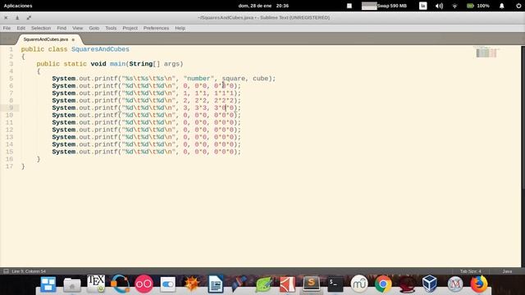Open the Tools menu
This screenshot has width=525, height=295.
point(111,28)
